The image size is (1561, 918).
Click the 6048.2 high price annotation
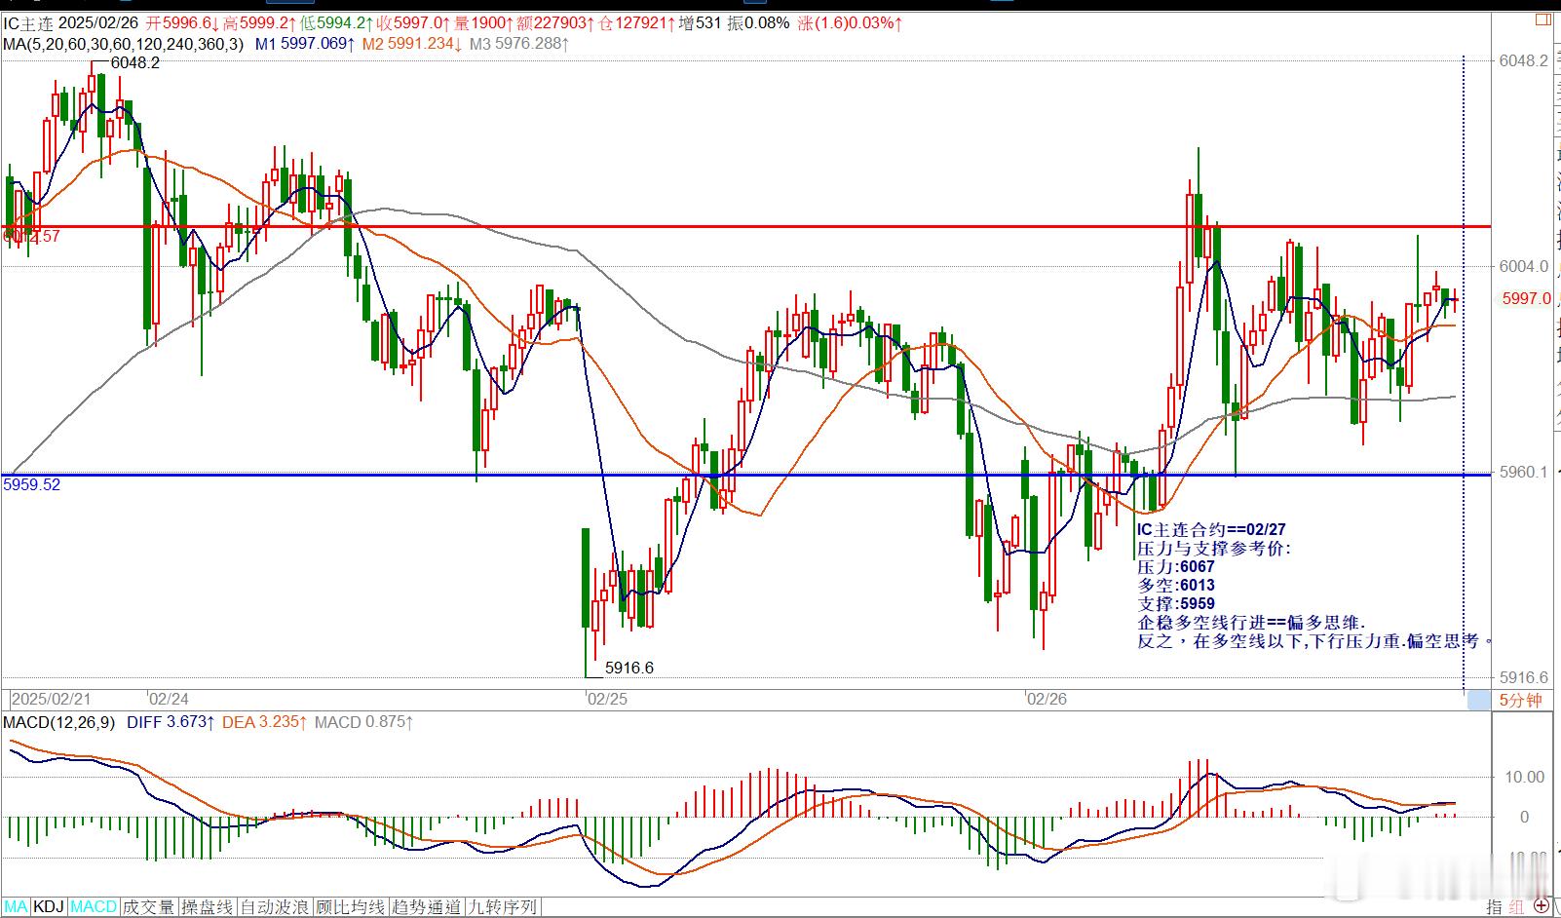click(x=135, y=62)
